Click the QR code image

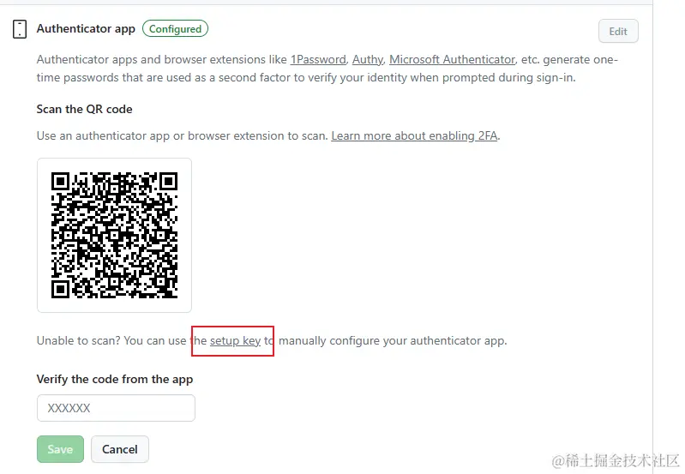[x=114, y=235]
